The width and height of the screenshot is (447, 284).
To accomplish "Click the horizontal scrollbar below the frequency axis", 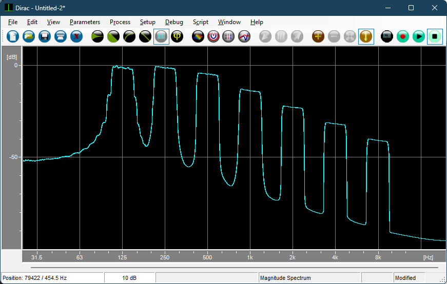I will tap(235, 267).
